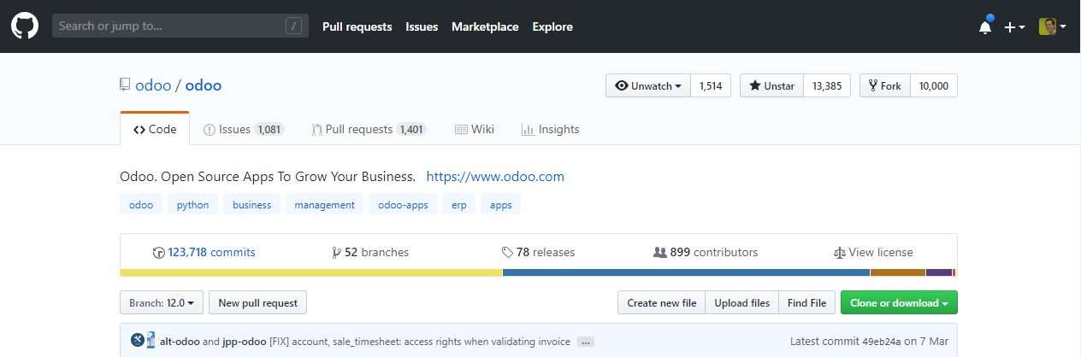Click the slash shortcut hint in search
The width and height of the screenshot is (1081, 357).
294,26
